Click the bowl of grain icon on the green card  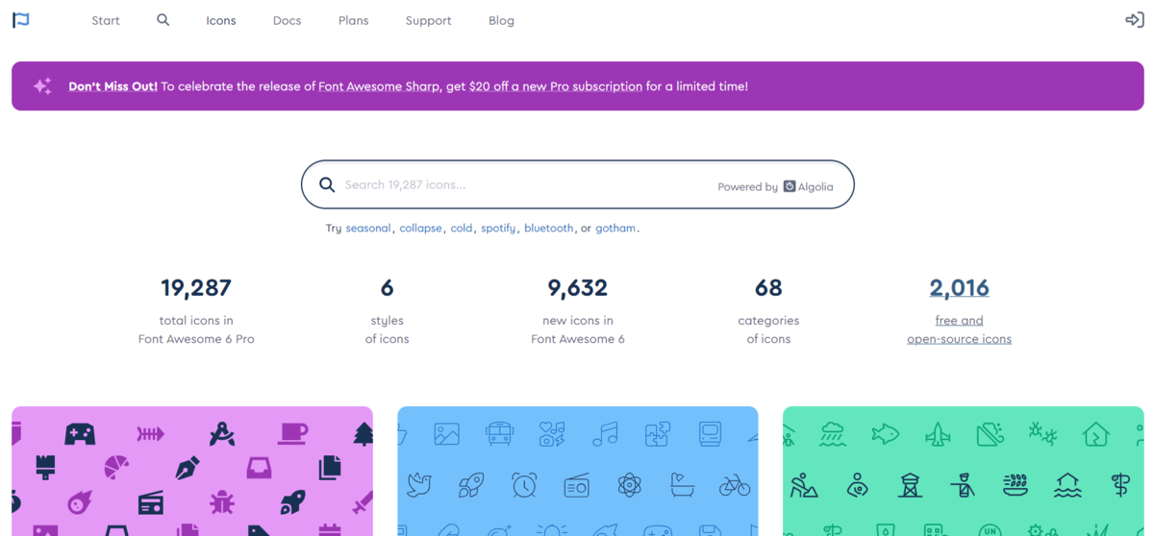coord(1016,486)
